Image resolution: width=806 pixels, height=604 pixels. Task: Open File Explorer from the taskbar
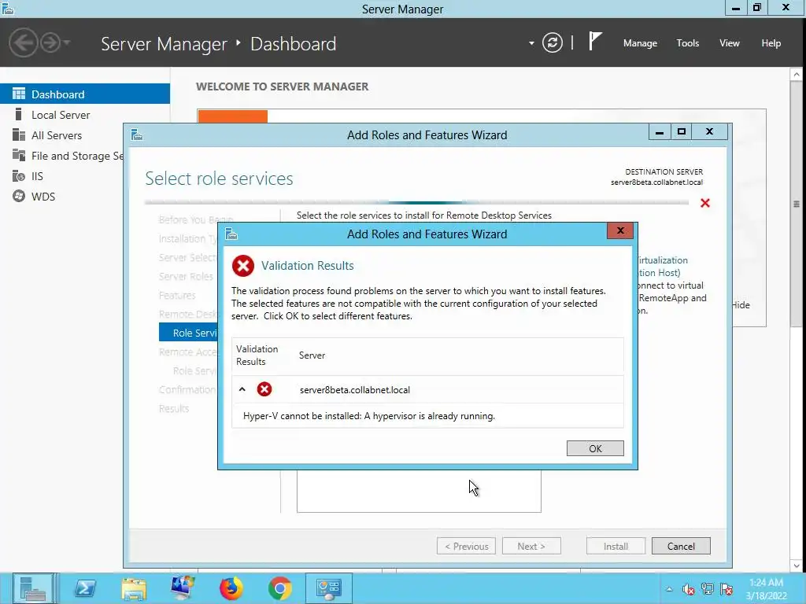[134, 588]
